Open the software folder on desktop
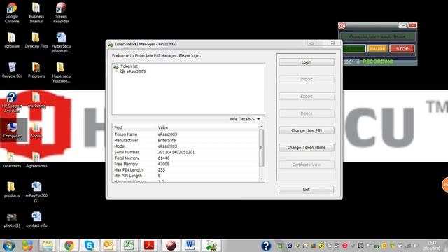 [12, 41]
